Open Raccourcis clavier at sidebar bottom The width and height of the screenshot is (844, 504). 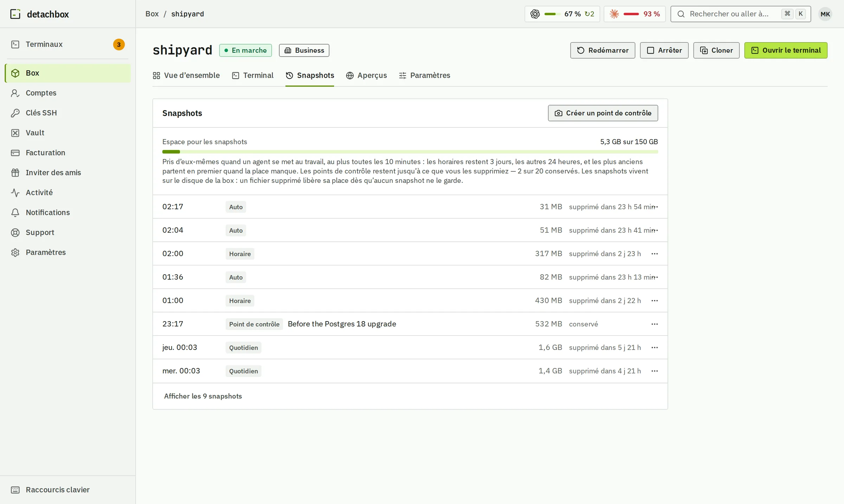tap(68, 490)
